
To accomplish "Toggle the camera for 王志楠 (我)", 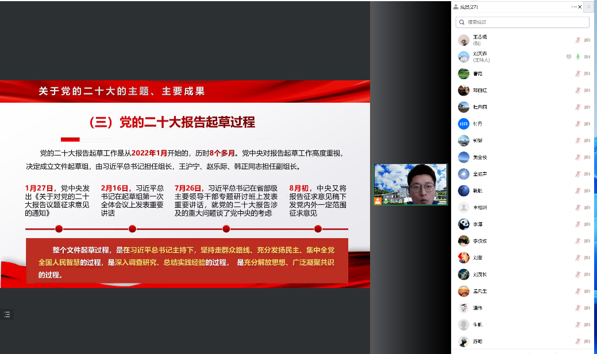I will pos(587,40).
